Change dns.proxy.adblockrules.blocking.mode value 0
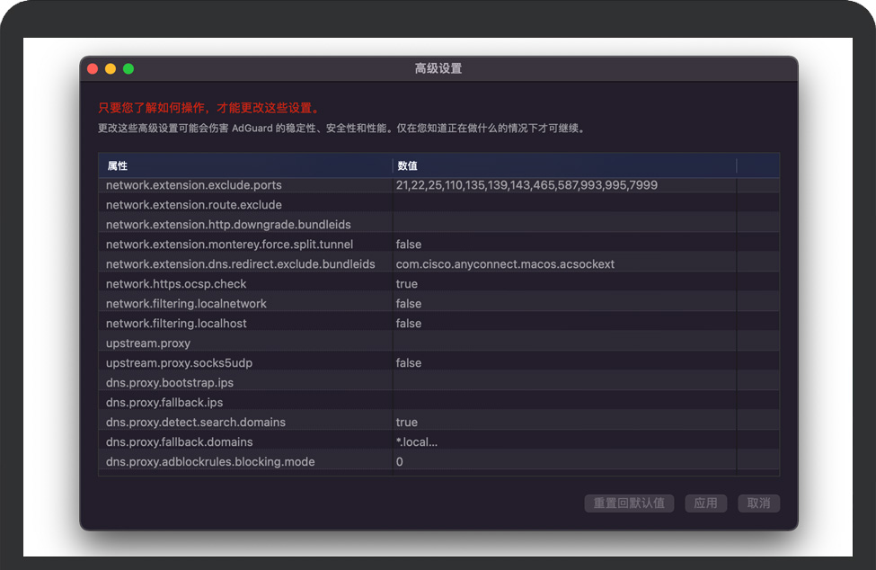 400,462
